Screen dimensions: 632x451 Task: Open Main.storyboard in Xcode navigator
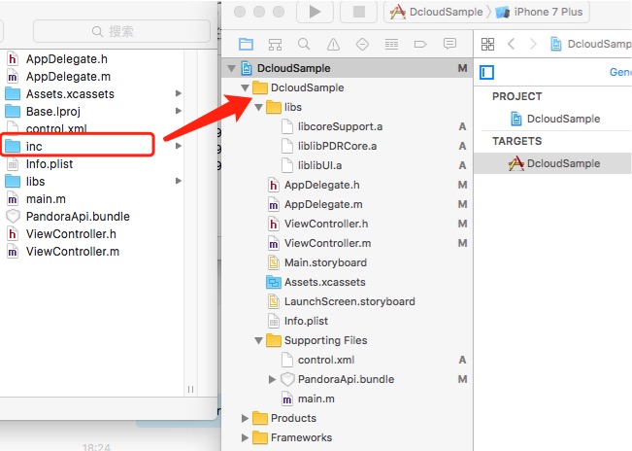point(325,262)
